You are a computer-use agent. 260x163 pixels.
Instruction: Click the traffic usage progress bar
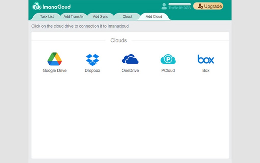(179, 4)
